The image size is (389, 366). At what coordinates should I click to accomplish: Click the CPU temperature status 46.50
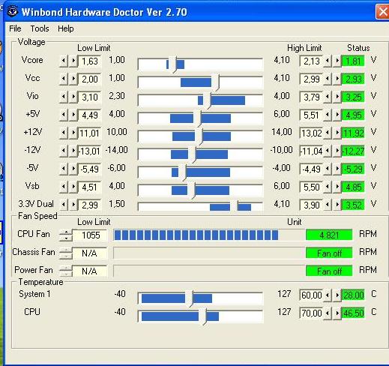(353, 313)
